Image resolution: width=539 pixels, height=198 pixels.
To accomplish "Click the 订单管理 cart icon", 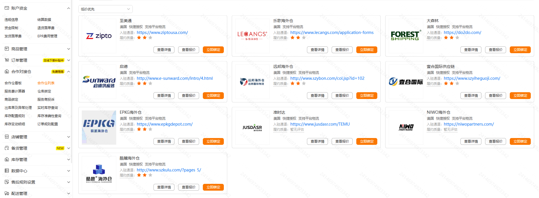I will tap(7, 60).
